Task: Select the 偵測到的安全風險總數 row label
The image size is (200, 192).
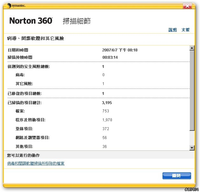Action: pyautogui.click(x=29, y=66)
